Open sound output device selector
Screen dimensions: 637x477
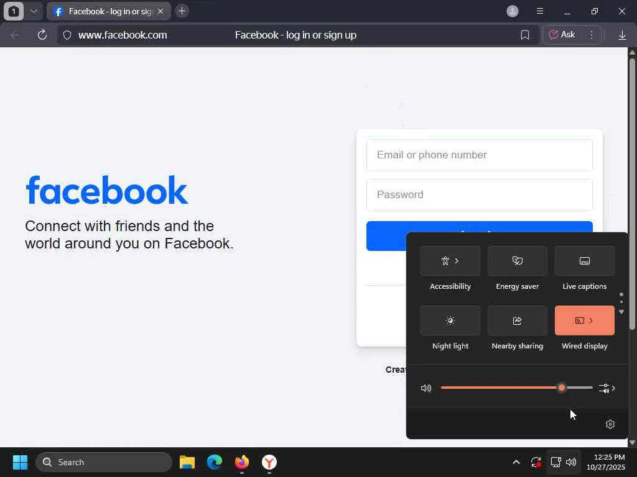607,388
